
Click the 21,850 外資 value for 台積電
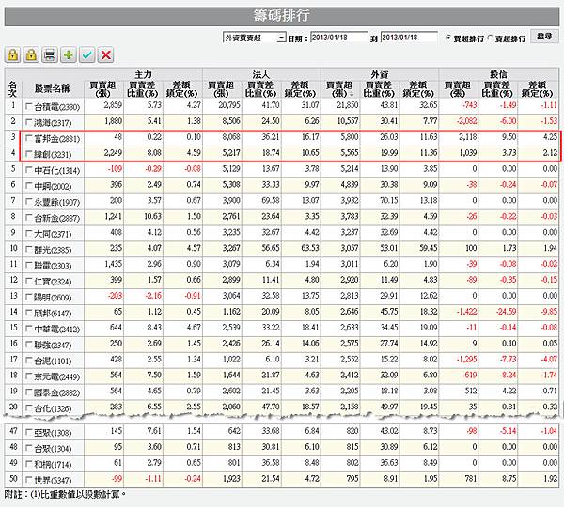pyautogui.click(x=348, y=105)
